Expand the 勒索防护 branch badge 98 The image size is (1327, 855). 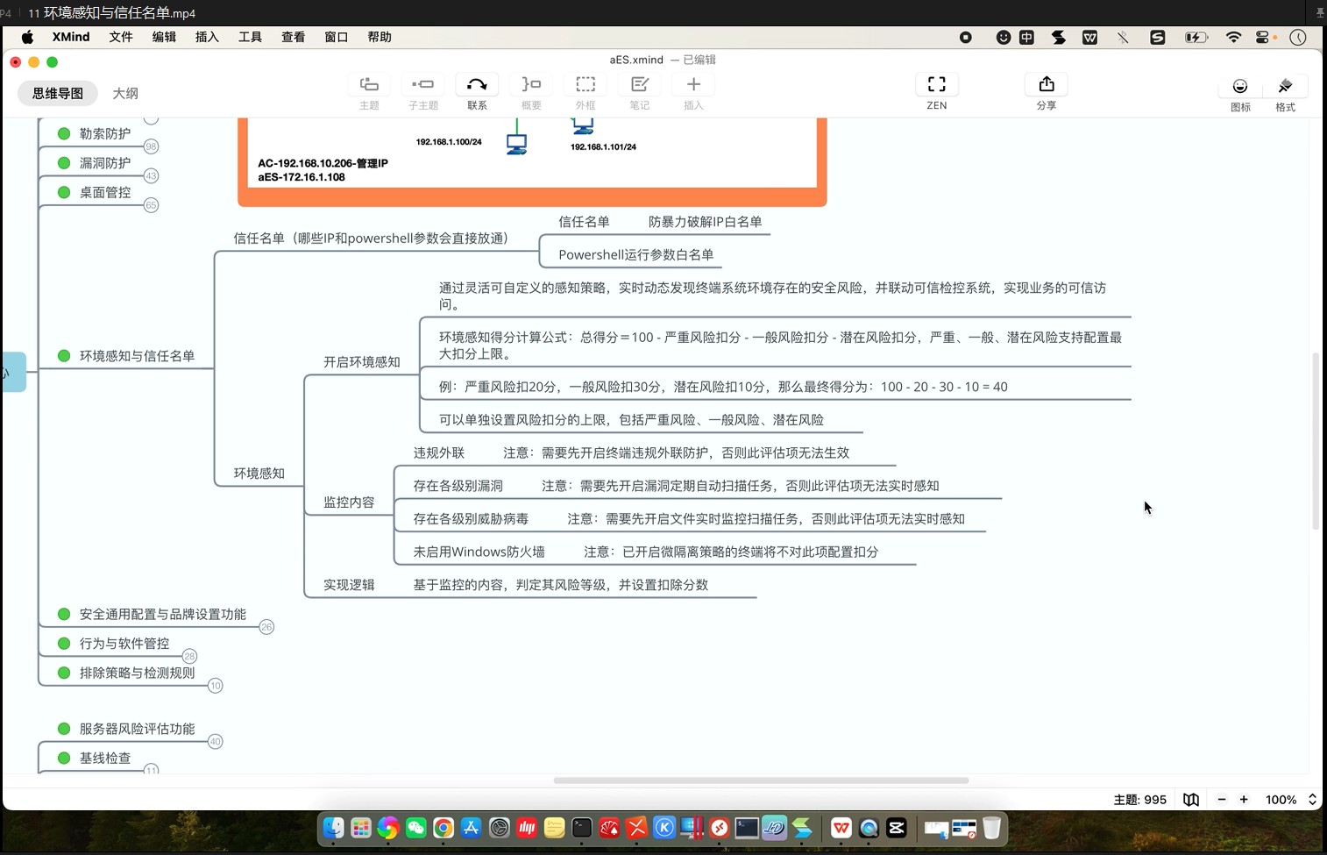point(152,146)
